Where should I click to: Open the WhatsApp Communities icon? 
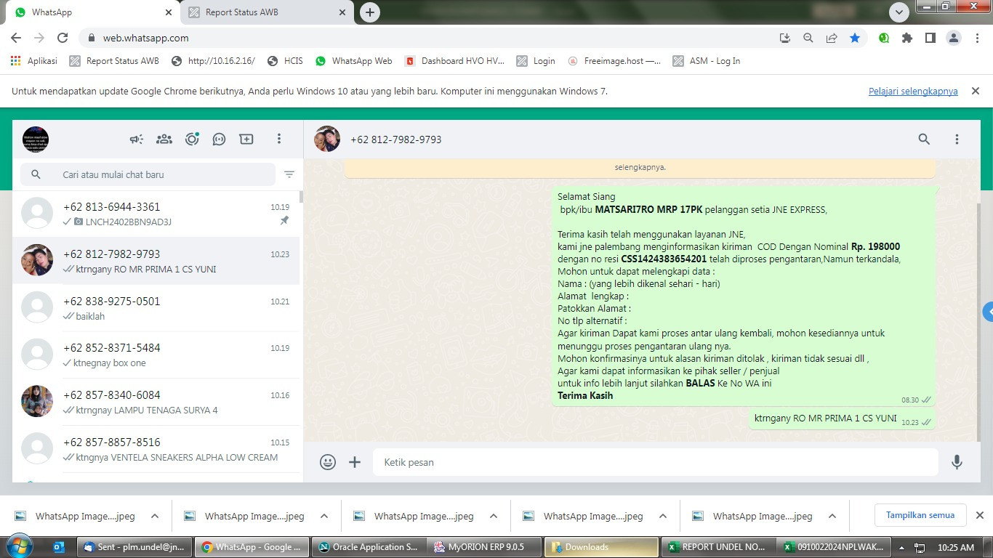(164, 139)
